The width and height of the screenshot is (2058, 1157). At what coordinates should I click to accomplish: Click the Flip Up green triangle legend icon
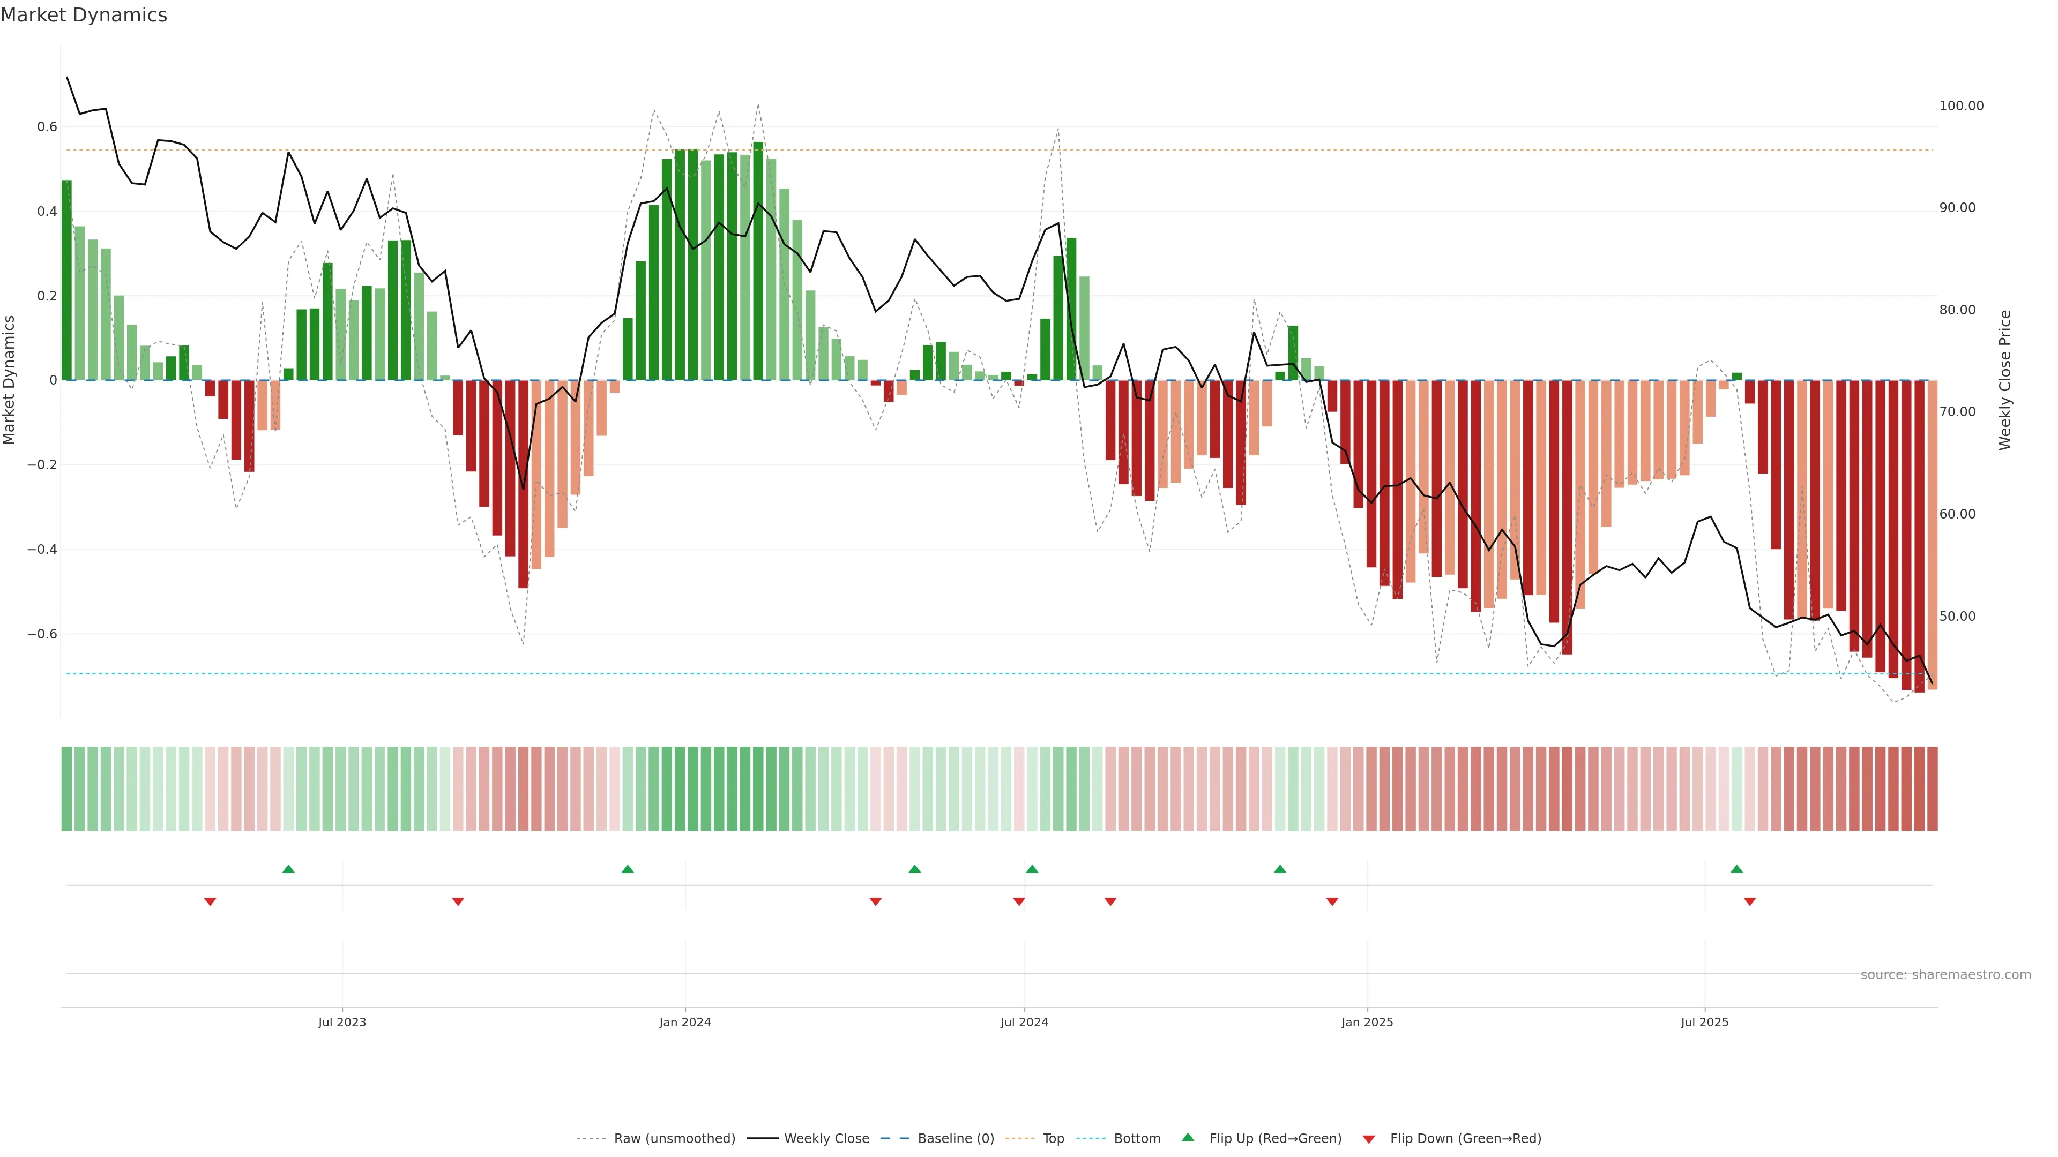pyautogui.click(x=1188, y=1137)
